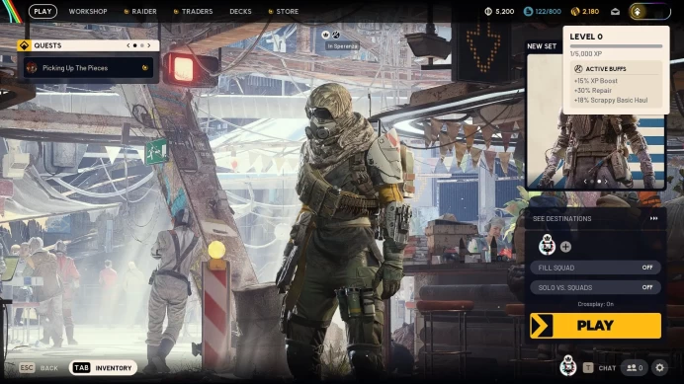Click the level-up arrow badge top right
The height and width of the screenshot is (384, 684).
(x=638, y=12)
